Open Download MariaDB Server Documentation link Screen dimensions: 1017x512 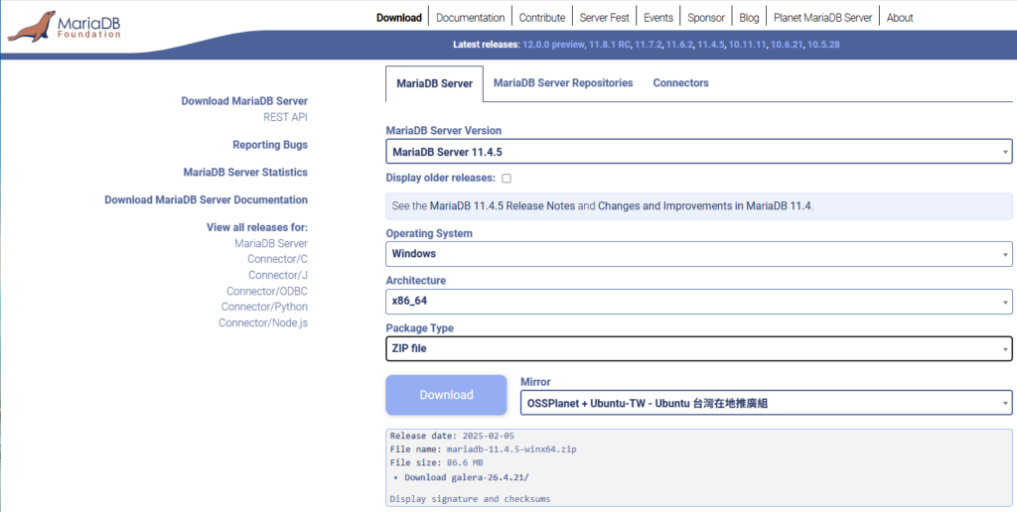tap(207, 199)
